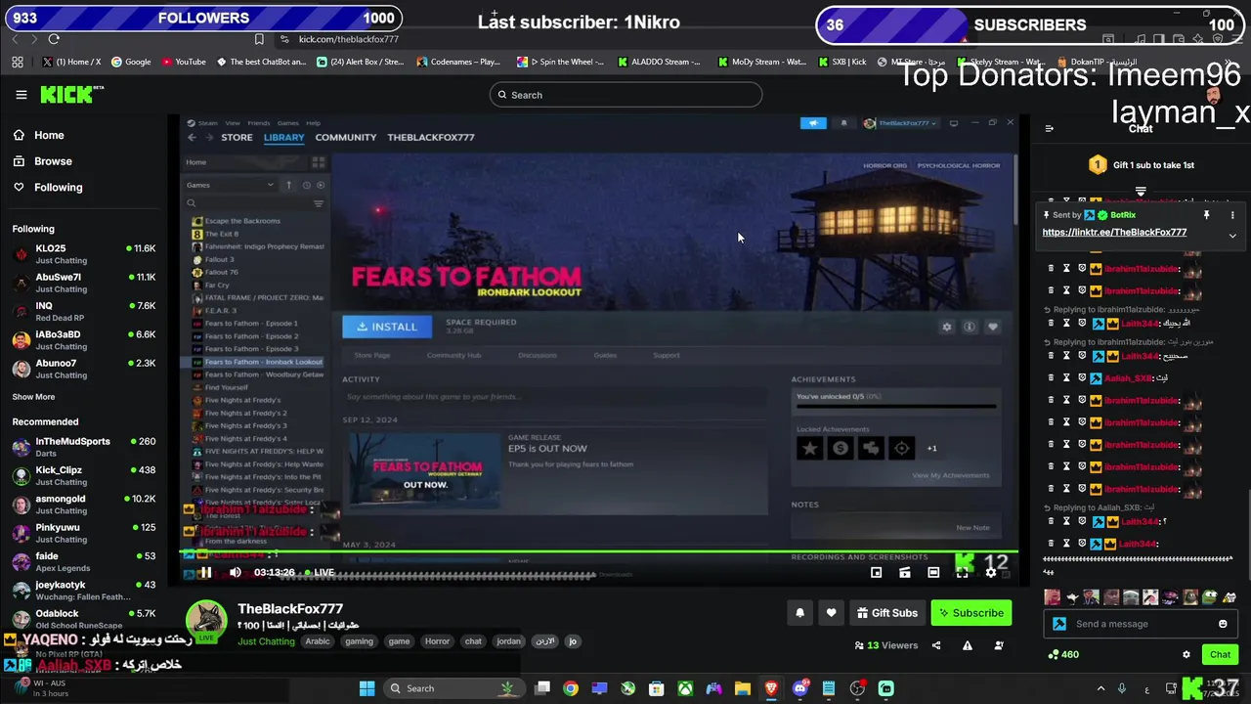Click Windows taskbar Search box
Viewport: 1251px width, 704px height.
[x=453, y=688]
